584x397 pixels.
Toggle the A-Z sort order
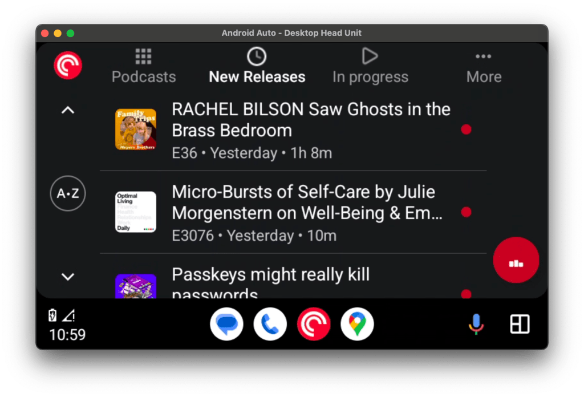pos(67,193)
